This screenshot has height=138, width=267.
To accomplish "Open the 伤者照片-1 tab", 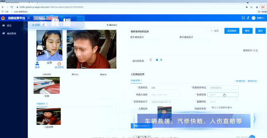I will tap(42, 104).
